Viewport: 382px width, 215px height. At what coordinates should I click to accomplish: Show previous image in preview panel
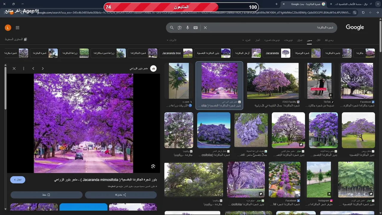43,68
